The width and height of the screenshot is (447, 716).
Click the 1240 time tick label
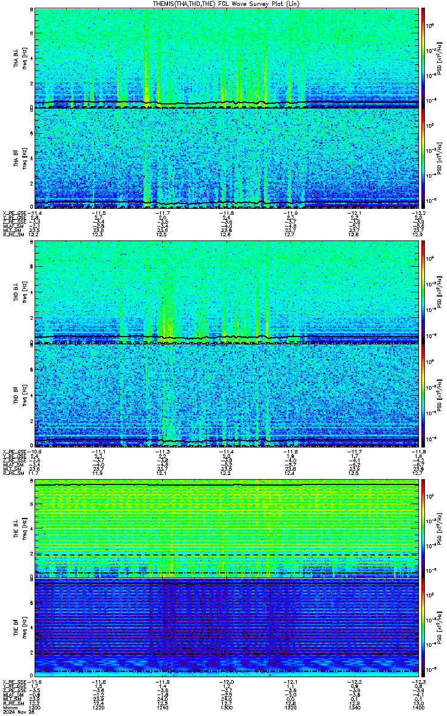[x=163, y=708]
